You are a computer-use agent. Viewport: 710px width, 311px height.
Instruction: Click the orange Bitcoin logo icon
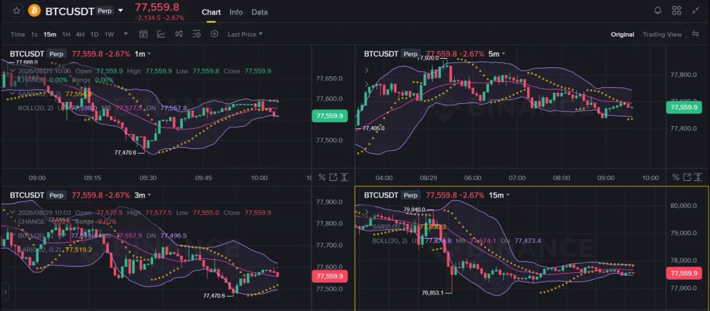[x=35, y=10]
